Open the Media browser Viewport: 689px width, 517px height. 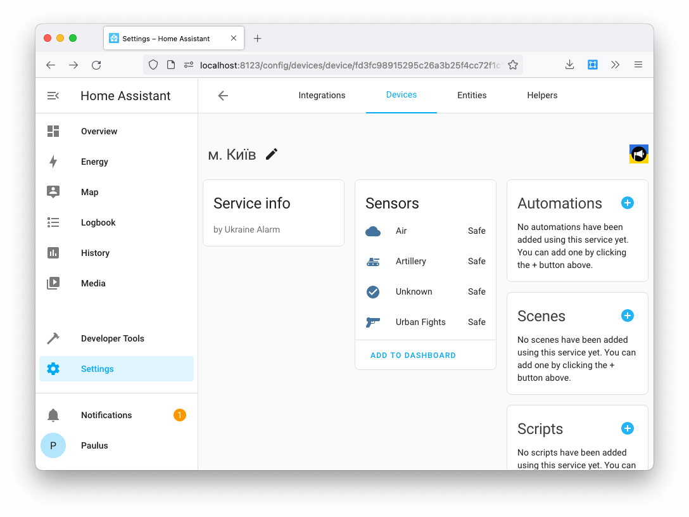[93, 283]
